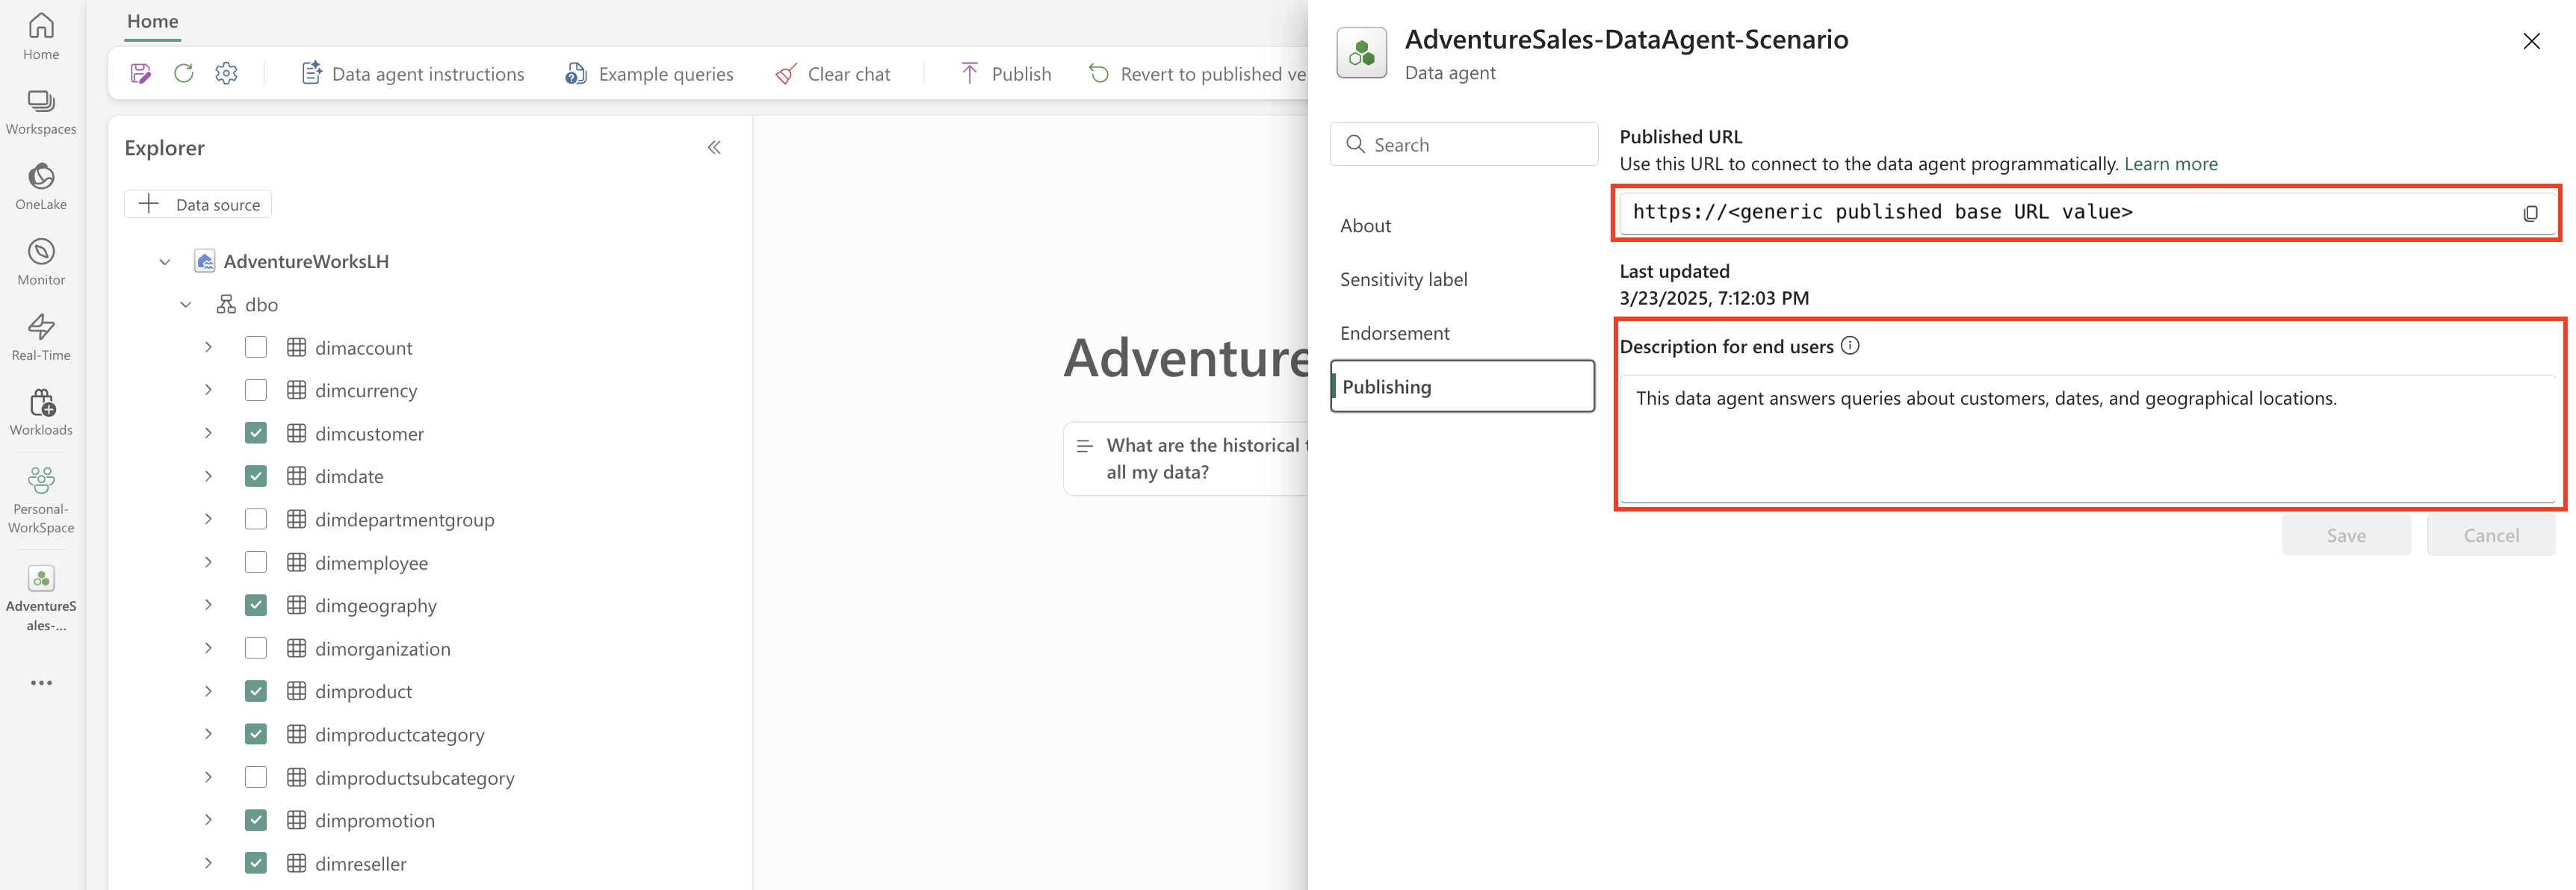
Task: Click the Workloads sidebar icon
Action: click(41, 413)
